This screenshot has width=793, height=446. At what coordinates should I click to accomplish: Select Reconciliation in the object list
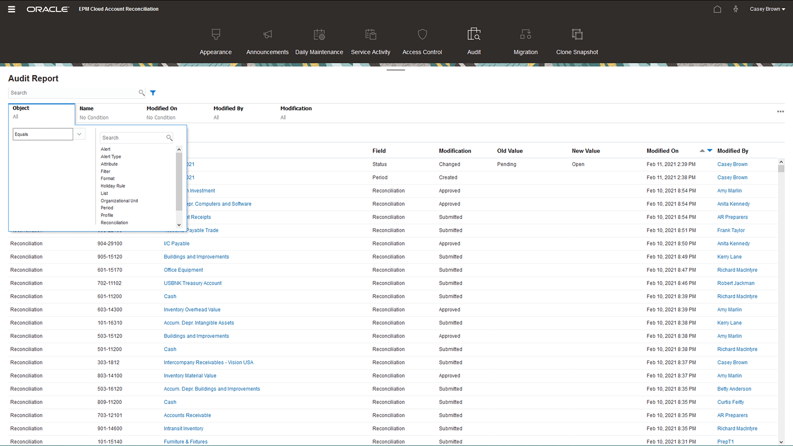(114, 223)
